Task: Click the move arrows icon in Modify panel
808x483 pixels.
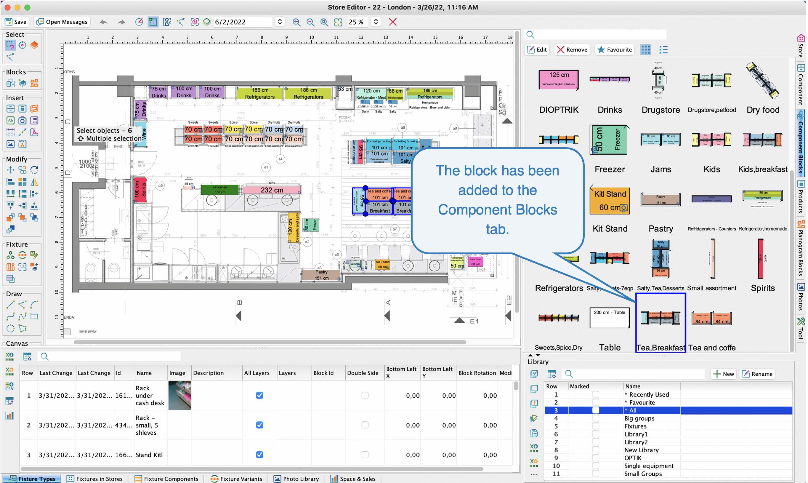Action: tap(10, 170)
